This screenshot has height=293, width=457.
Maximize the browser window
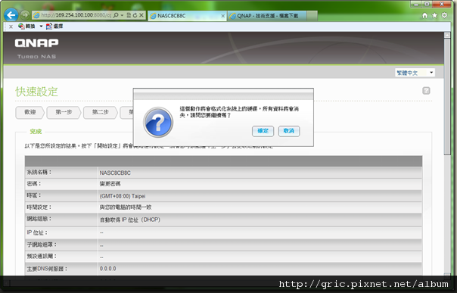pyautogui.click(x=427, y=4)
